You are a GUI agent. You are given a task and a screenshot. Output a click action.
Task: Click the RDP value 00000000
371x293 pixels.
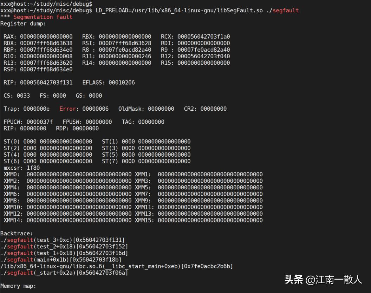pyautogui.click(x=86, y=129)
